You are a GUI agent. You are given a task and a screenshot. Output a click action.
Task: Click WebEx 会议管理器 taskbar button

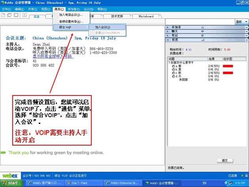(x=162, y=183)
